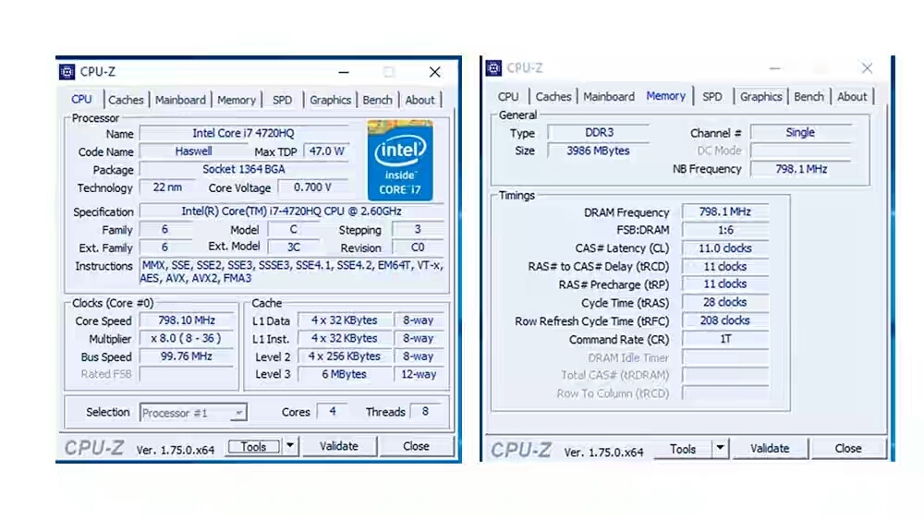Click Cores count value 4
This screenshot has width=924, height=519.
(x=333, y=412)
